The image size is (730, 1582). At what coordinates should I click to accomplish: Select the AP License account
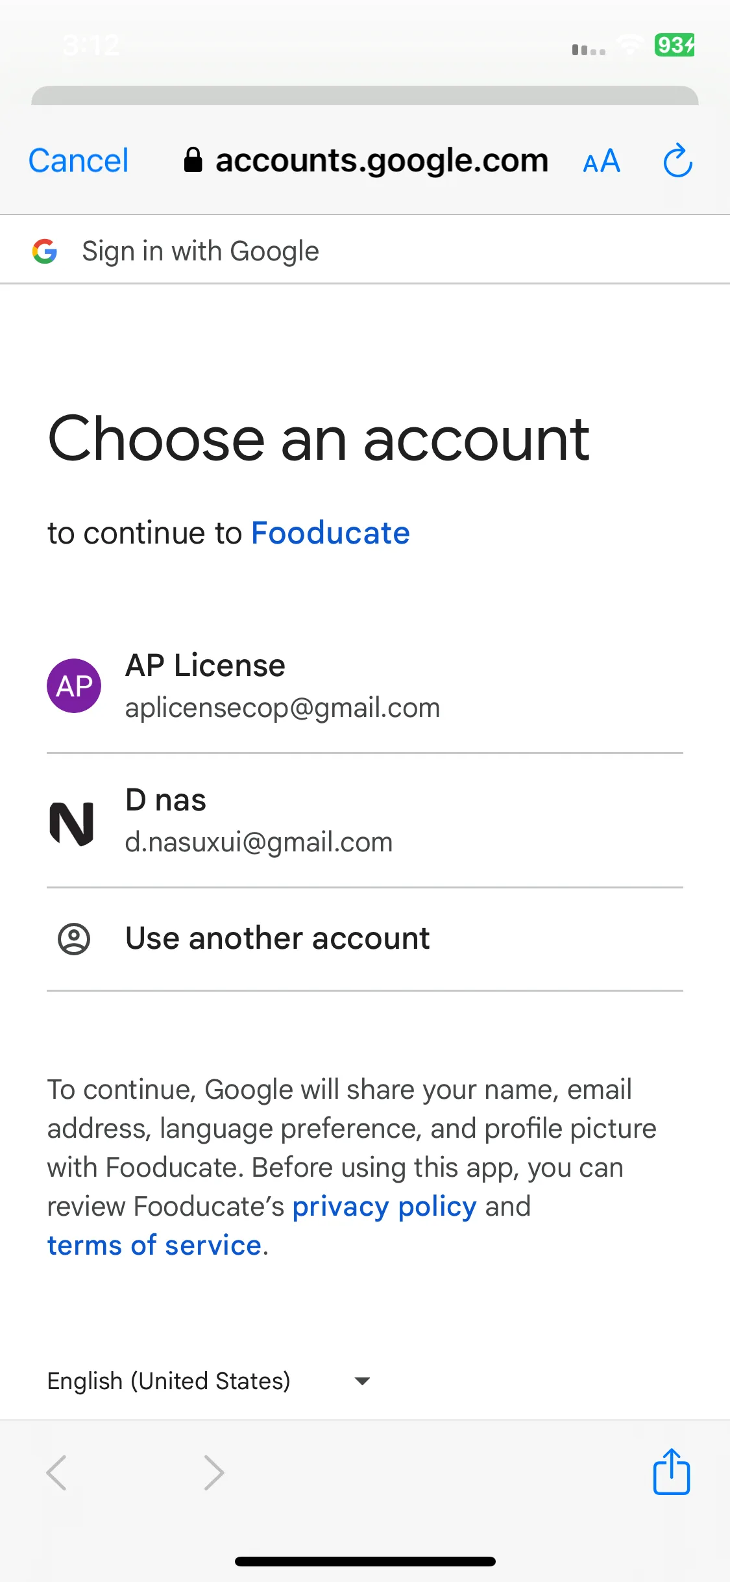coord(365,686)
